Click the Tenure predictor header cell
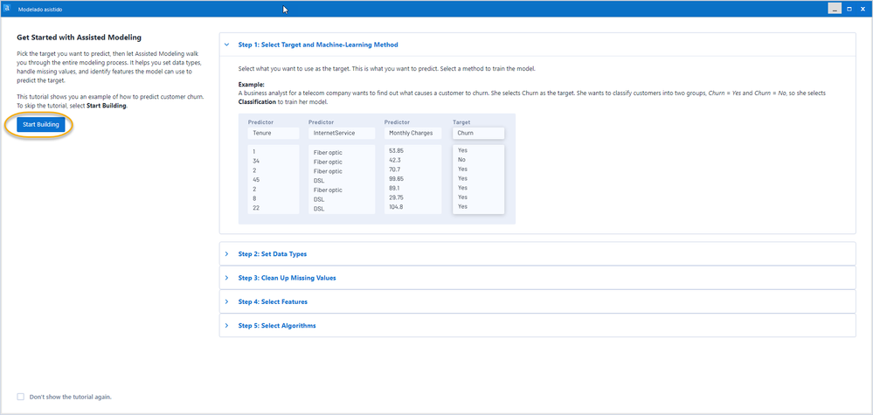 (x=274, y=133)
